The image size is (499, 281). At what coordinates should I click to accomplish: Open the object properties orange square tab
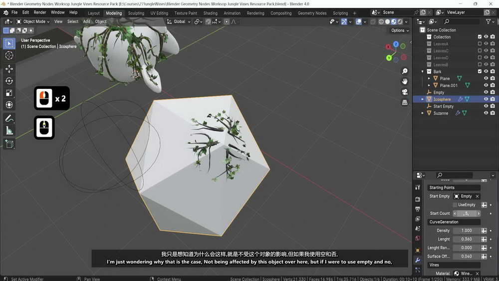click(418, 251)
